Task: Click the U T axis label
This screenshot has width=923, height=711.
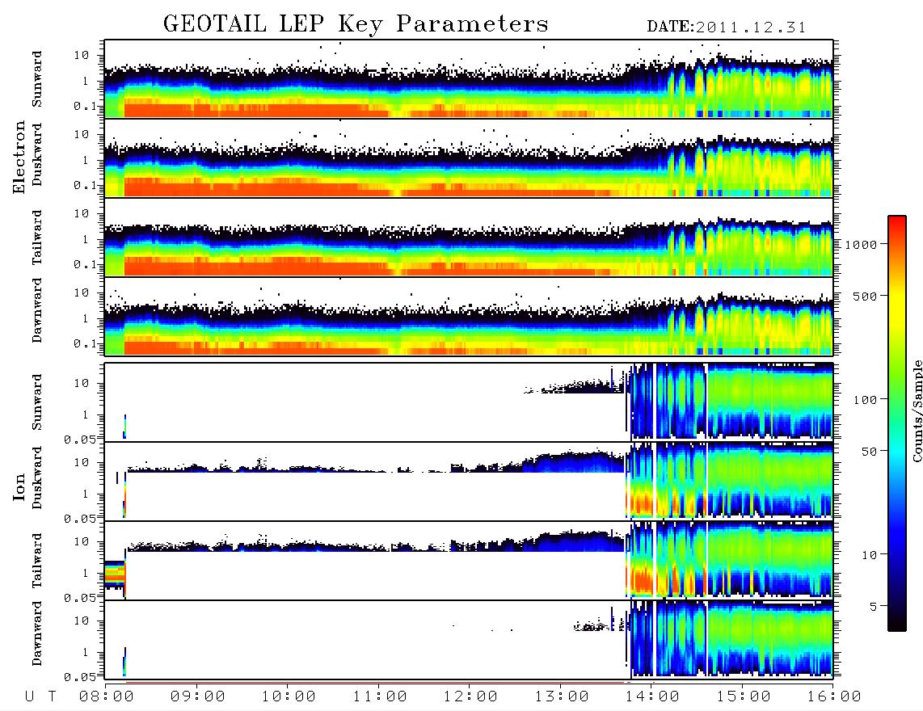Action: (40, 697)
